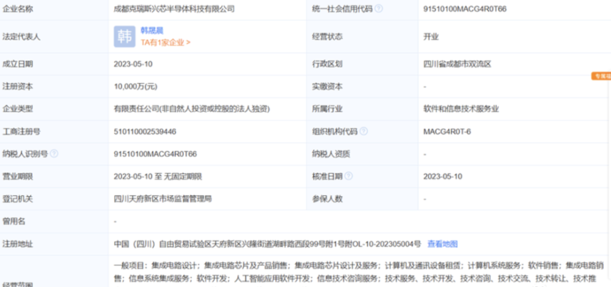Click the 注册地址 label cell
611x287 pixels.
pos(54,244)
